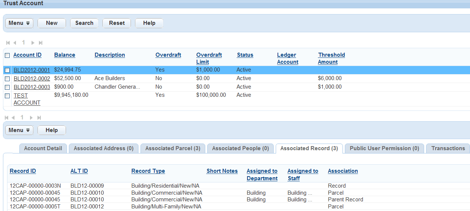
Task: Jump to last page using pager below account table
Action: tap(39, 118)
